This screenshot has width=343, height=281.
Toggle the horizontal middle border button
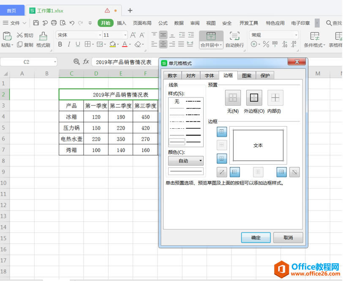point(222,145)
